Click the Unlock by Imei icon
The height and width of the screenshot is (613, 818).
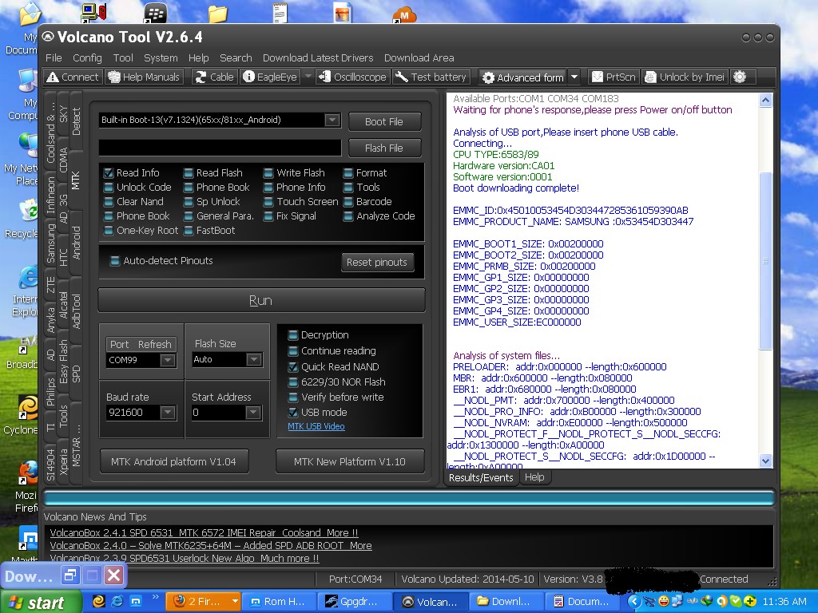(650, 77)
